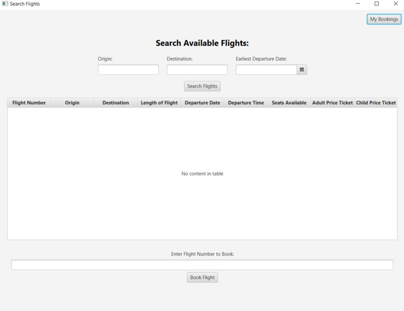The image size is (404, 311).
Task: Focus the Earliest Departure Date field
Action: [x=266, y=69]
